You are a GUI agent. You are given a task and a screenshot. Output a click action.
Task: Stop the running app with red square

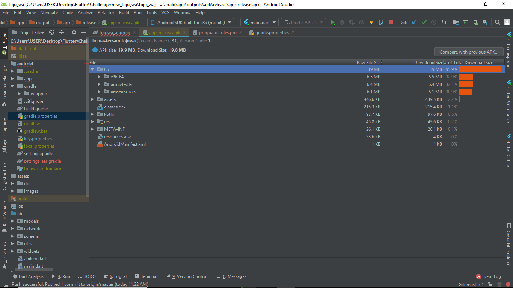[x=391, y=22]
